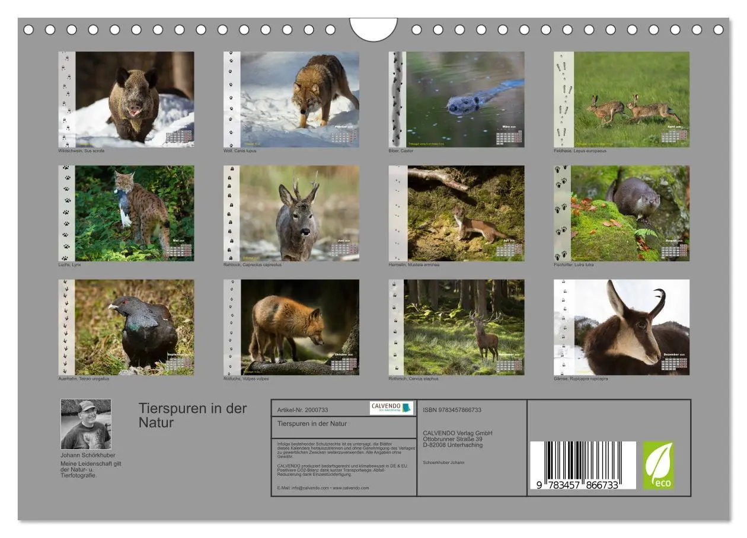Click 'Artikel-Nr. 2000733' text
This screenshot has width=747, height=538.
(302, 409)
